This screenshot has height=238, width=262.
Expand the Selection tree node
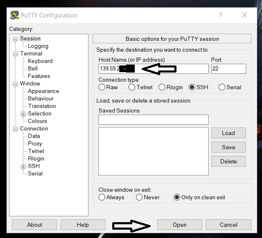[23, 114]
